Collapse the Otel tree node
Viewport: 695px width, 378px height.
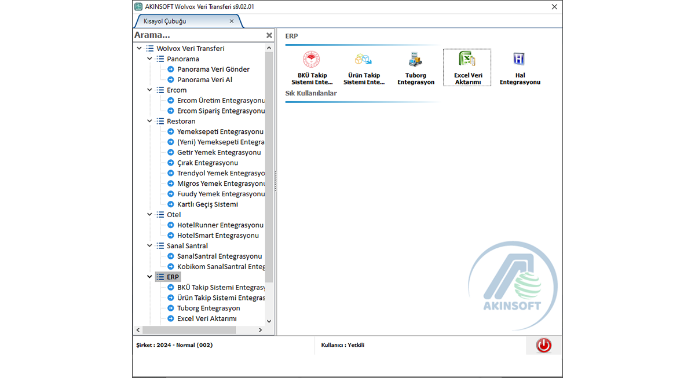[x=149, y=215]
